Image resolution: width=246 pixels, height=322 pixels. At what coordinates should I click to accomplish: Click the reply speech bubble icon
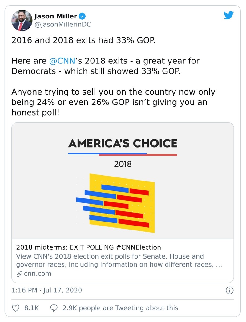[x=54, y=308]
